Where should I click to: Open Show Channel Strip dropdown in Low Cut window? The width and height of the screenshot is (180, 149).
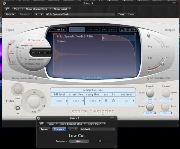pyautogui.click(x=73, y=124)
